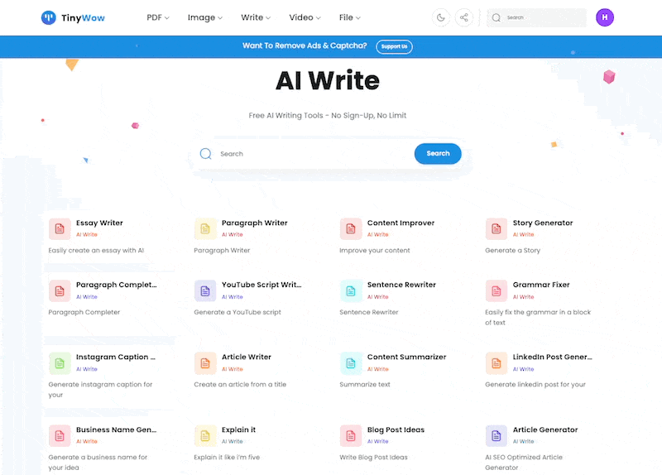Toggle dark mode with the moon icon
This screenshot has height=475, width=662.
click(441, 17)
